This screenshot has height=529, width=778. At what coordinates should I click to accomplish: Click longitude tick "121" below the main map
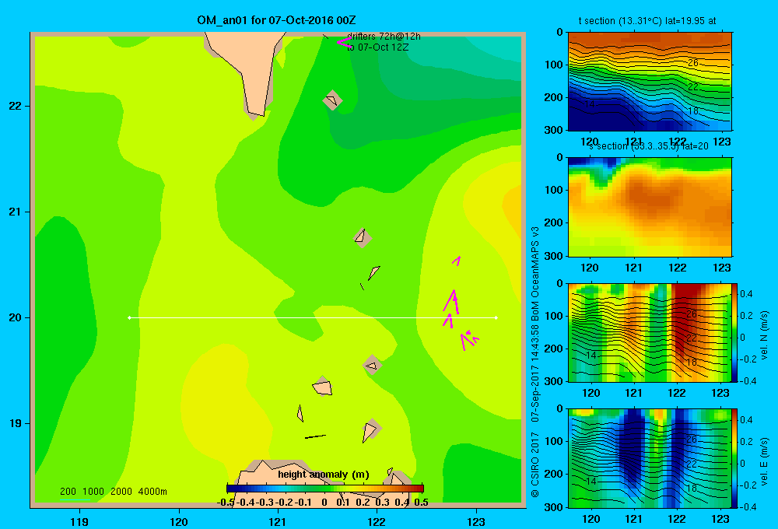pyautogui.click(x=278, y=521)
